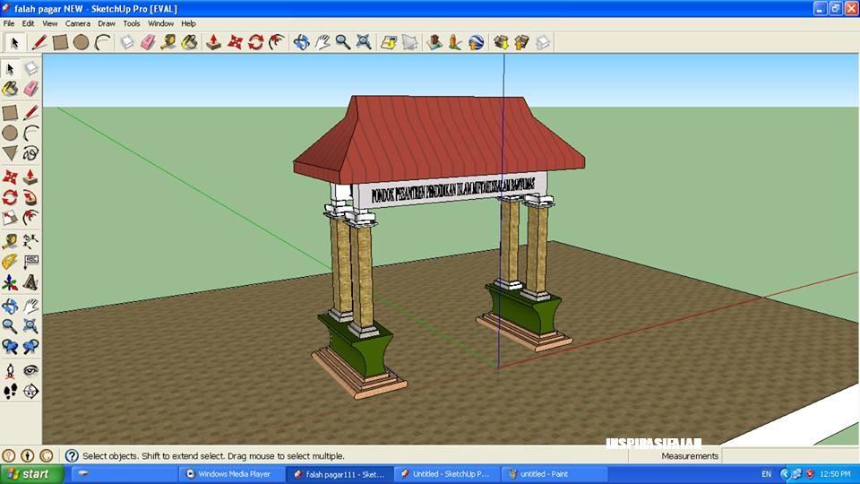
Task: Switch to Windows Media Player taskbar button
Action: point(231,474)
